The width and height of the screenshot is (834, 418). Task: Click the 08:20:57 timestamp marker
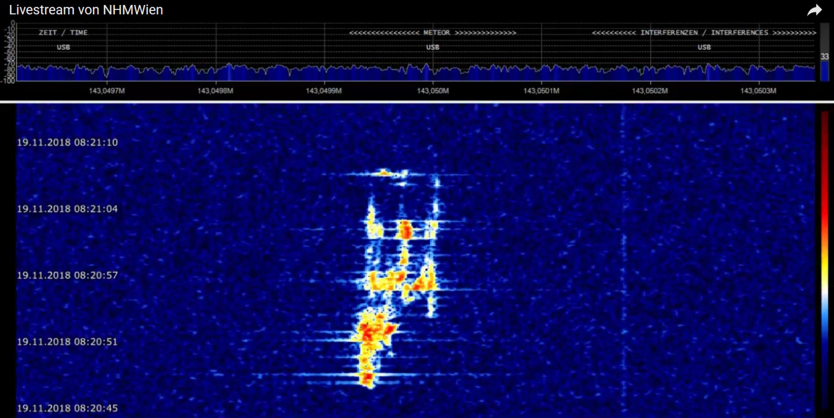[x=67, y=275]
